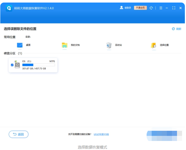The image size is (186, 150).
Task: Open the 选择位置 browse location icon
Action: pos(153,45)
